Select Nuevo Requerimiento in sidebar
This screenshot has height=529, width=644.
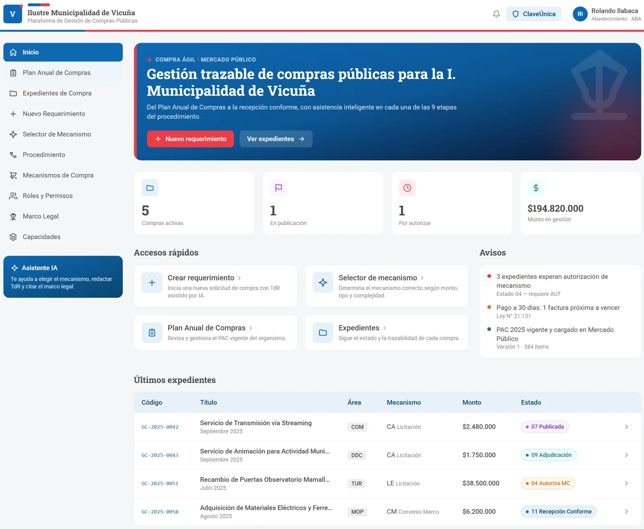click(63, 114)
